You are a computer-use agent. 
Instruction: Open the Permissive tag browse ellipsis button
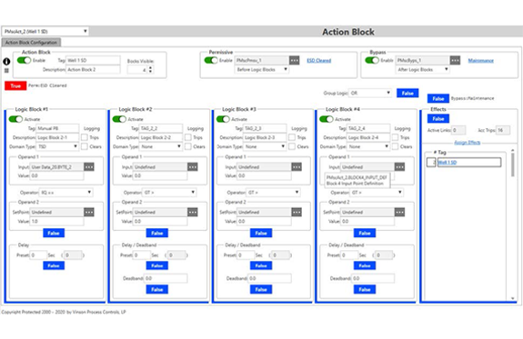click(294, 60)
